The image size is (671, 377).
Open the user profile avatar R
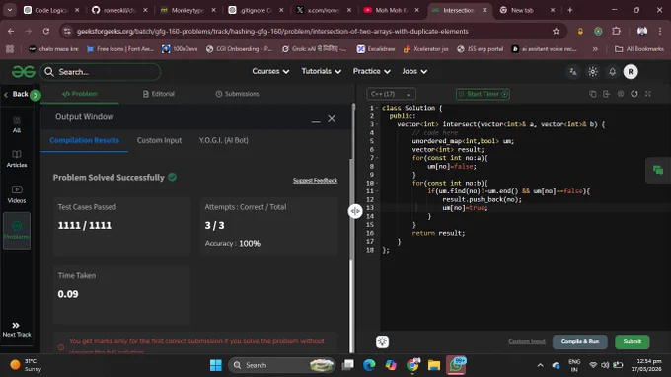[631, 72]
